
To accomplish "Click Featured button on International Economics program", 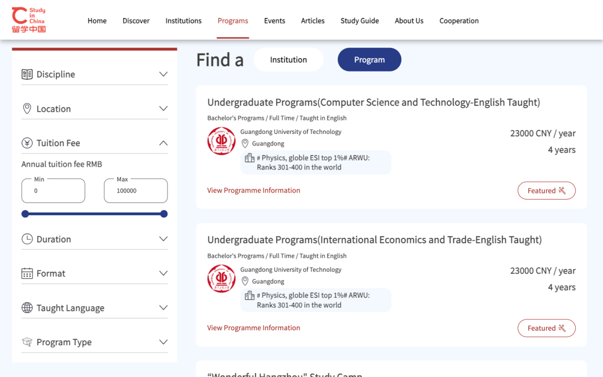I will pyautogui.click(x=546, y=328).
